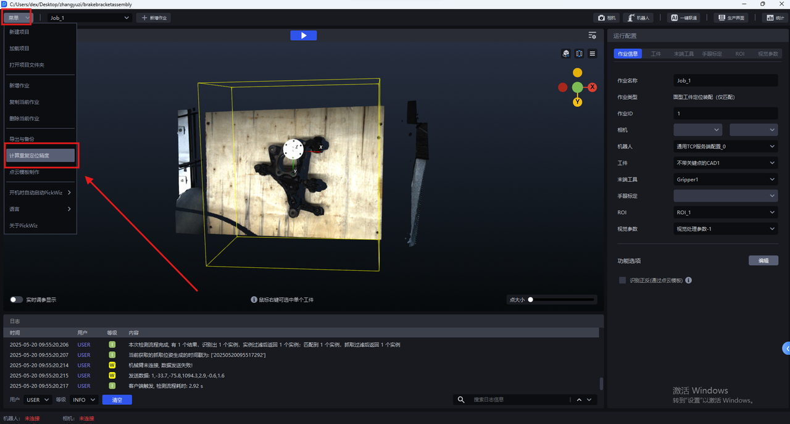Open the 生产界面 production view
The height and width of the screenshot is (424, 790).
(731, 18)
